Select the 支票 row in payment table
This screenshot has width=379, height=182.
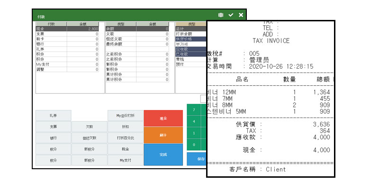(67, 34)
